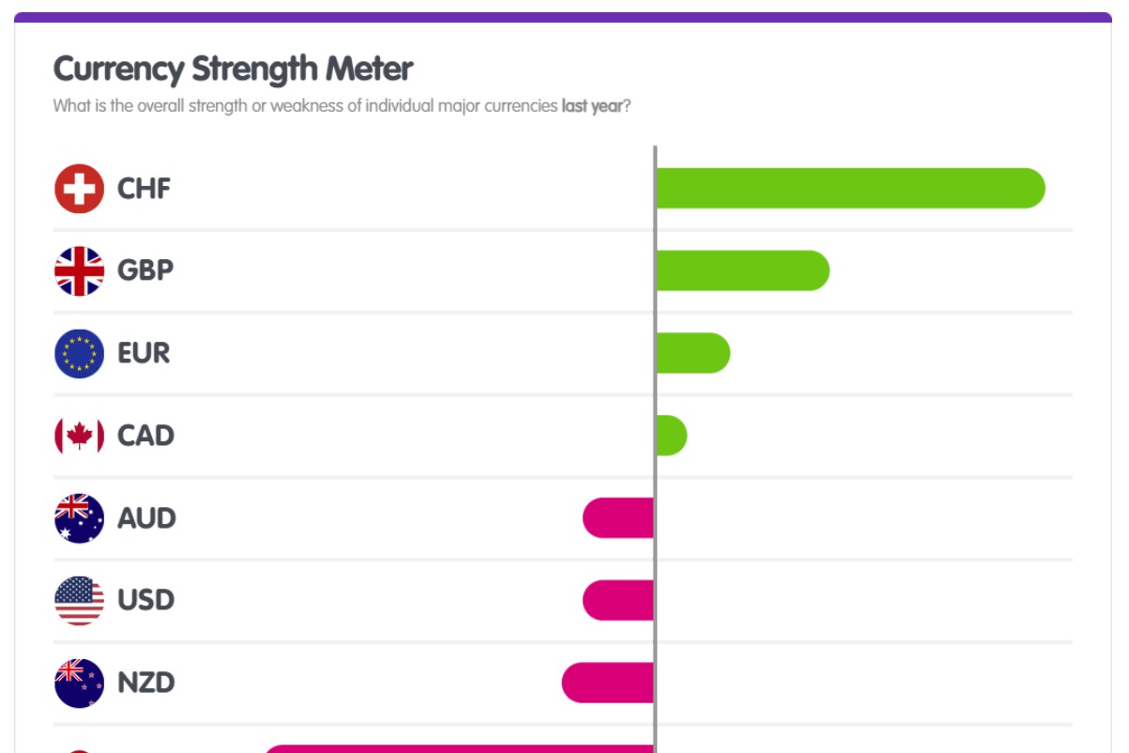Select the pink AUD weakness bar

click(x=618, y=518)
